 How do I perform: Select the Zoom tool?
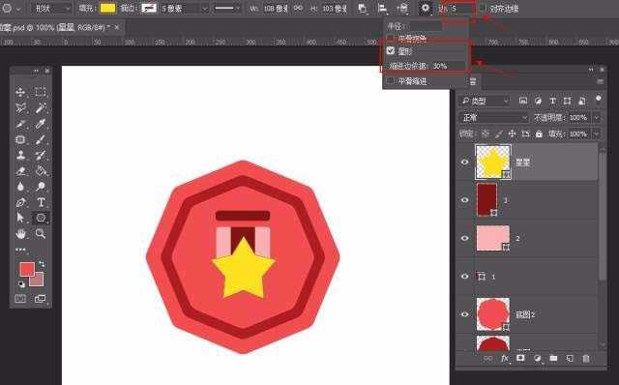click(41, 233)
